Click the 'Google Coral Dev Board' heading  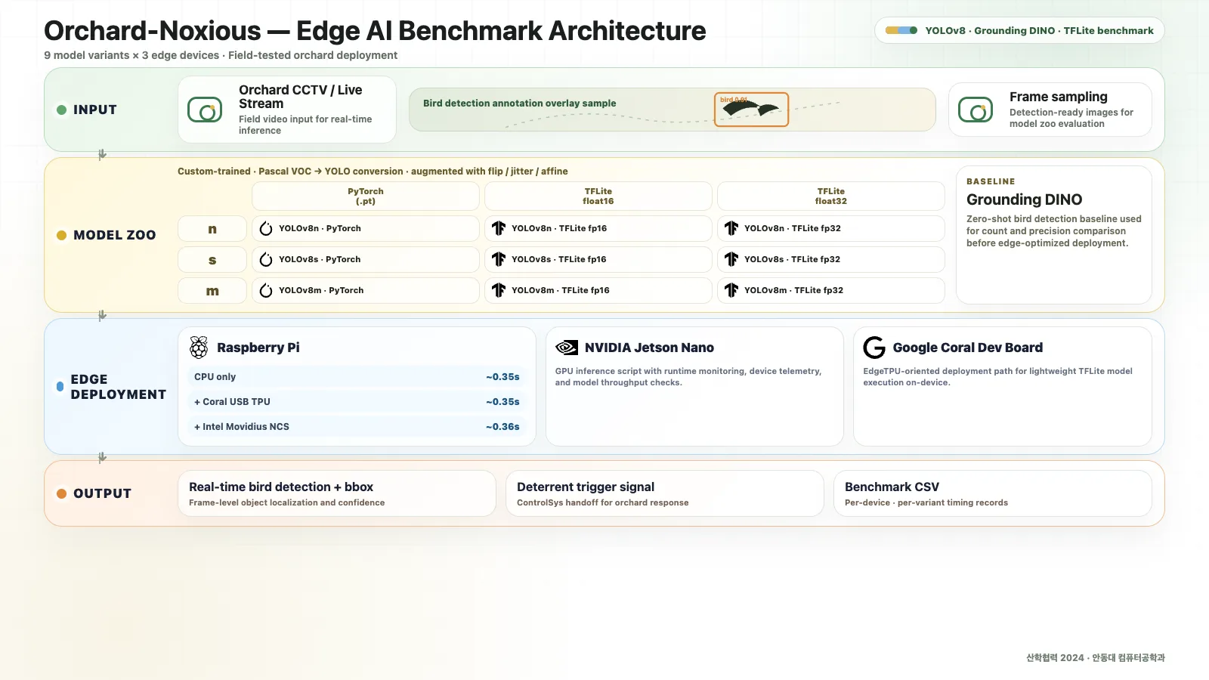[x=968, y=348]
